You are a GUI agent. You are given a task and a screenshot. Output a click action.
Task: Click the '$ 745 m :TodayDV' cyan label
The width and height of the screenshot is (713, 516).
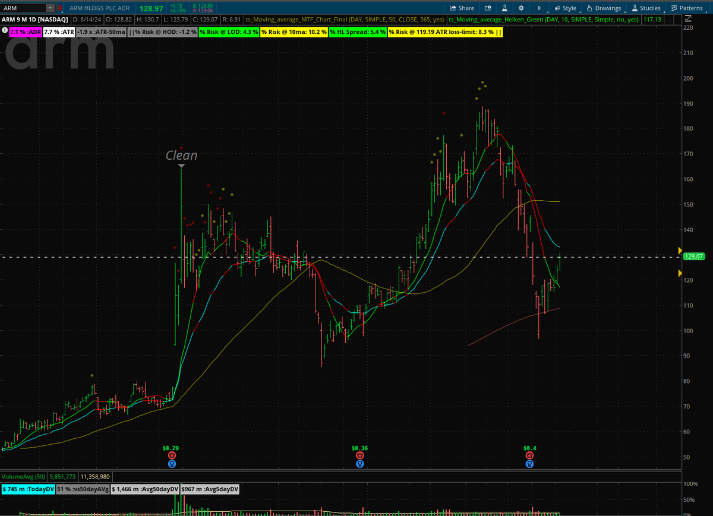pos(28,489)
